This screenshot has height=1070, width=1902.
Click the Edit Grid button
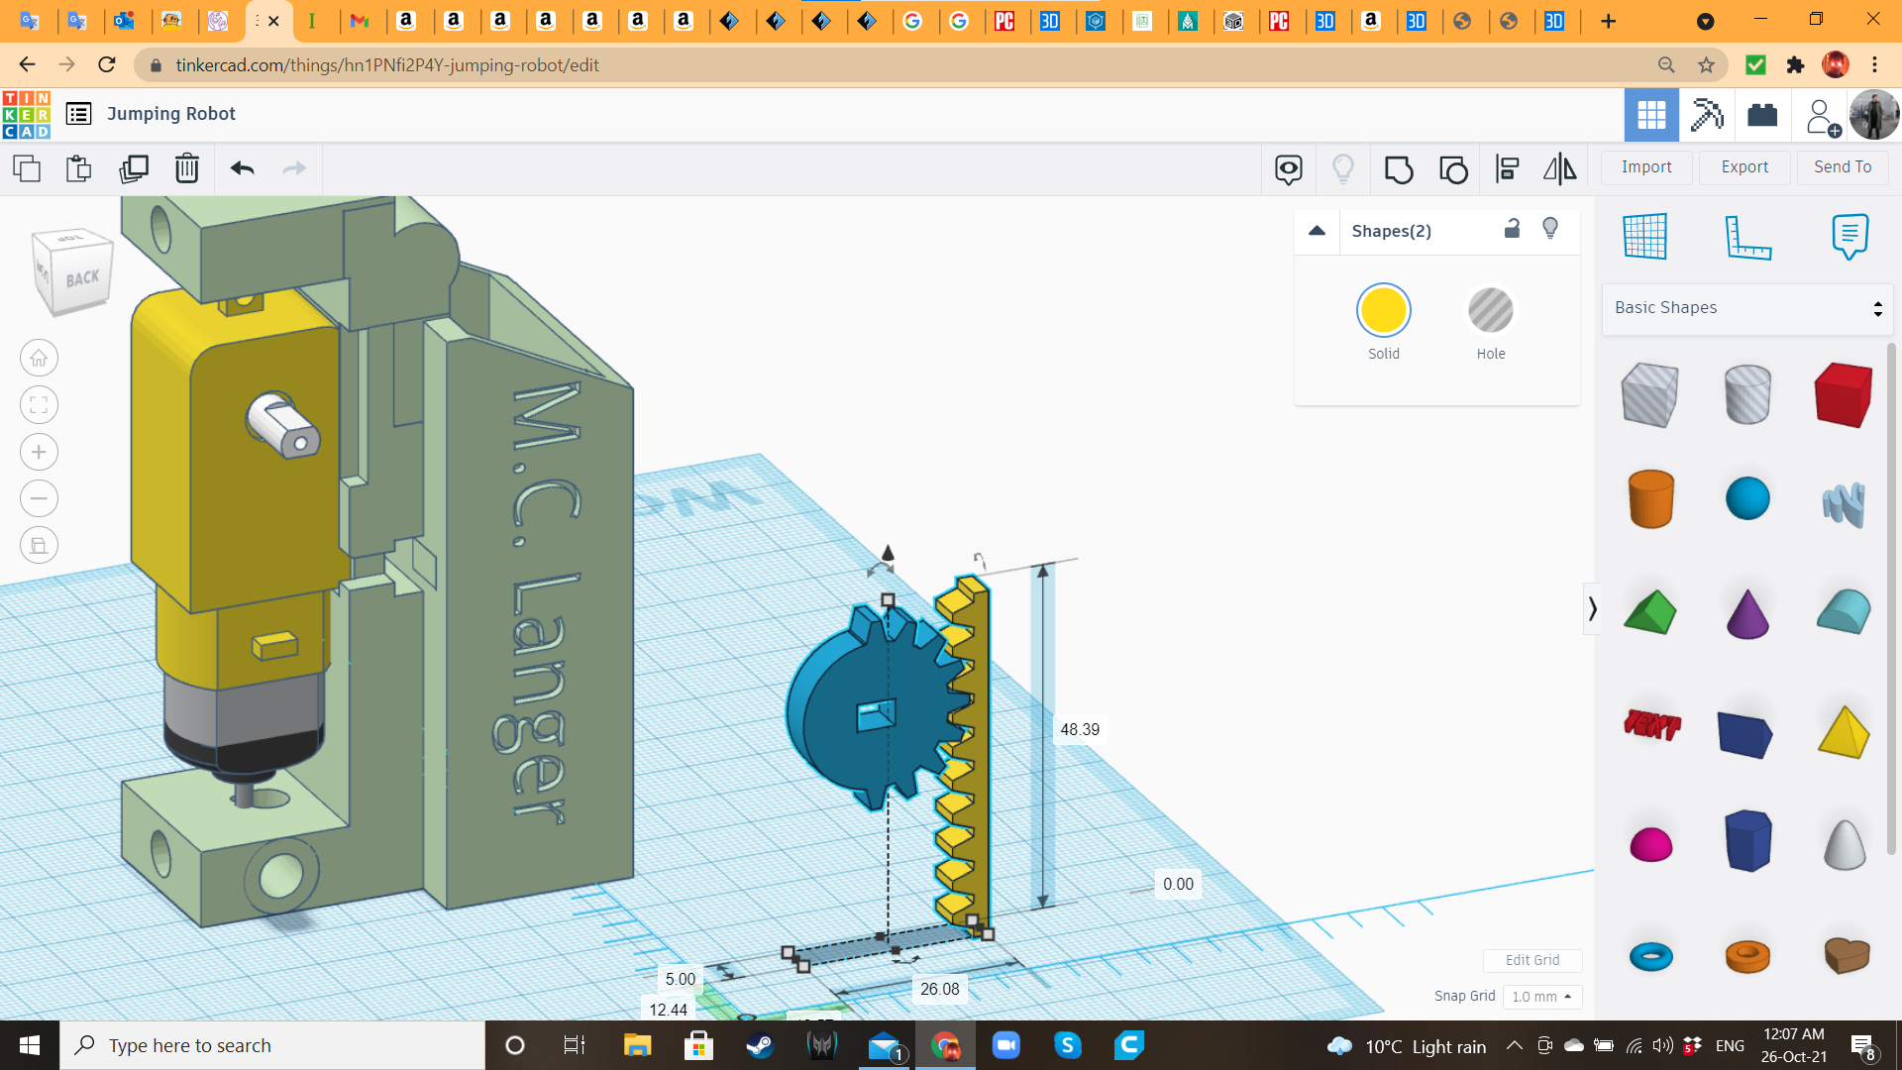coord(1532,960)
